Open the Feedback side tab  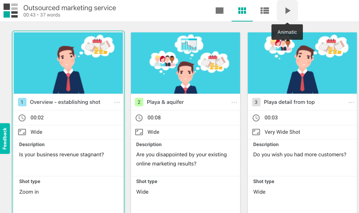coord(5,139)
